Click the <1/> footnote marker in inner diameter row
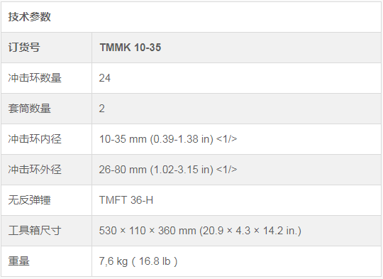Viewport: 383px width, 279px height. [x=227, y=139]
